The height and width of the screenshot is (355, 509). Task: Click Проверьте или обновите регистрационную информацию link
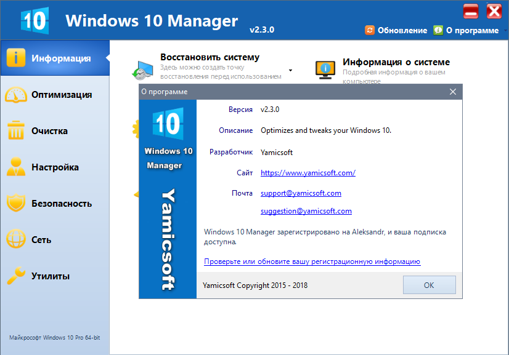312,261
